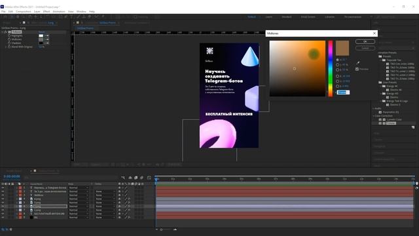Collapse the Tritone effect in Effect Controls
This screenshot has height=236, width=419.
point(3,32)
